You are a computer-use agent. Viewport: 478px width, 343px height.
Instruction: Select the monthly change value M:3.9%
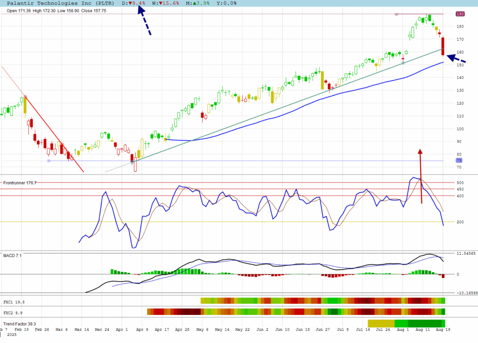click(197, 3)
